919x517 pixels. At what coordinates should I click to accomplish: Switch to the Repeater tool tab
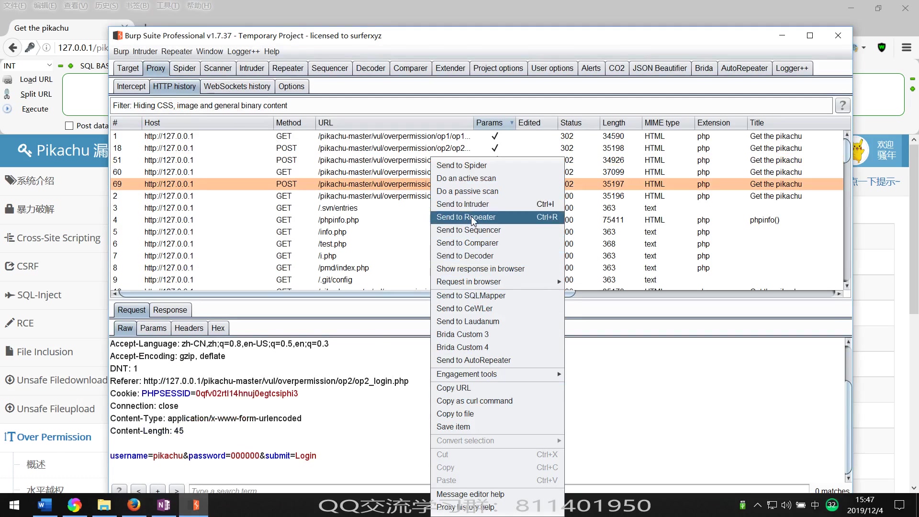pos(288,68)
